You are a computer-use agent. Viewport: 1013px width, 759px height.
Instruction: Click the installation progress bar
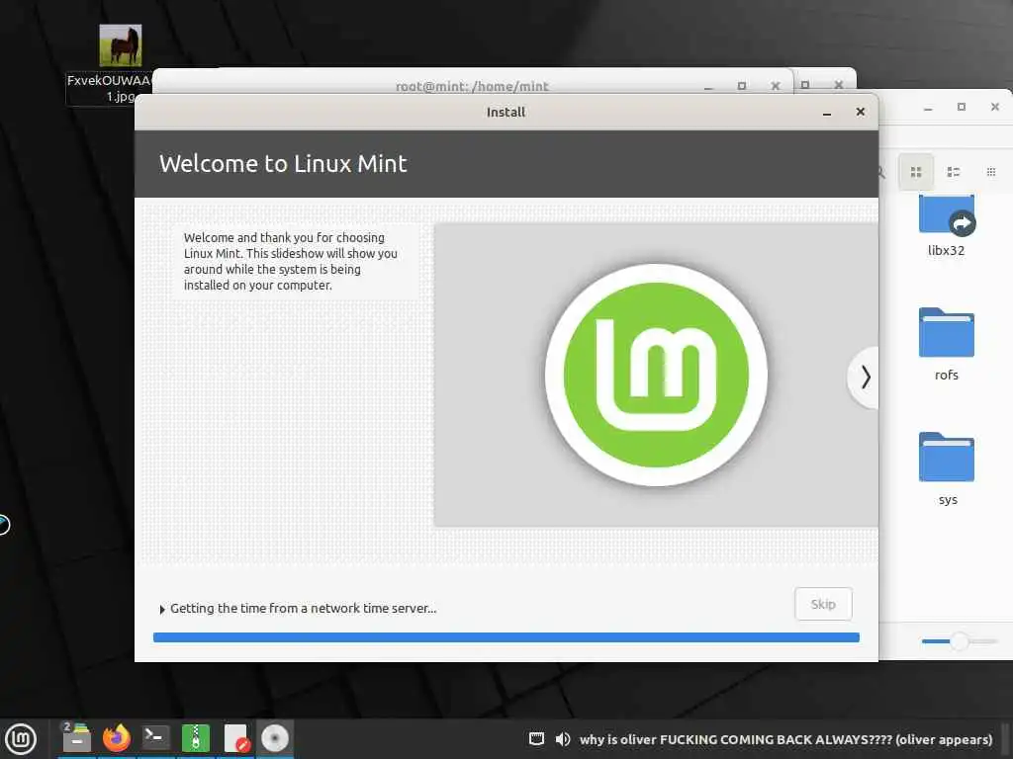coord(506,637)
